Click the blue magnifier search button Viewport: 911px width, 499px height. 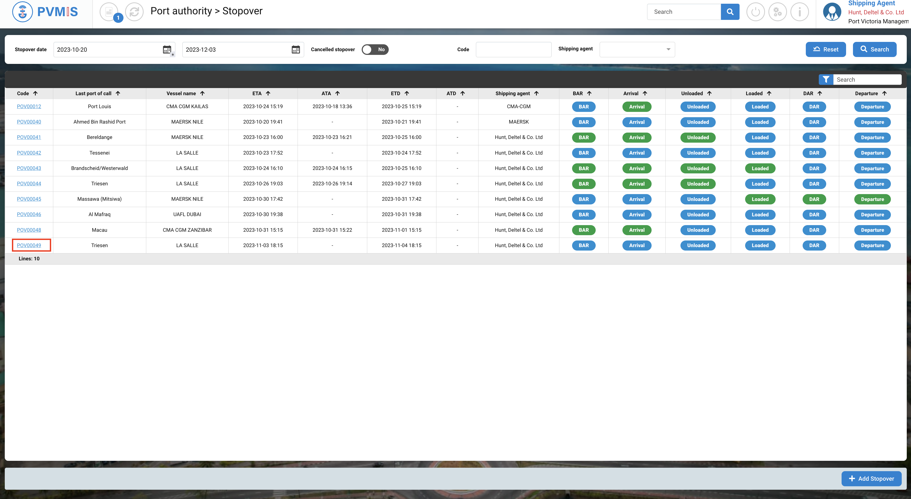[x=730, y=12]
